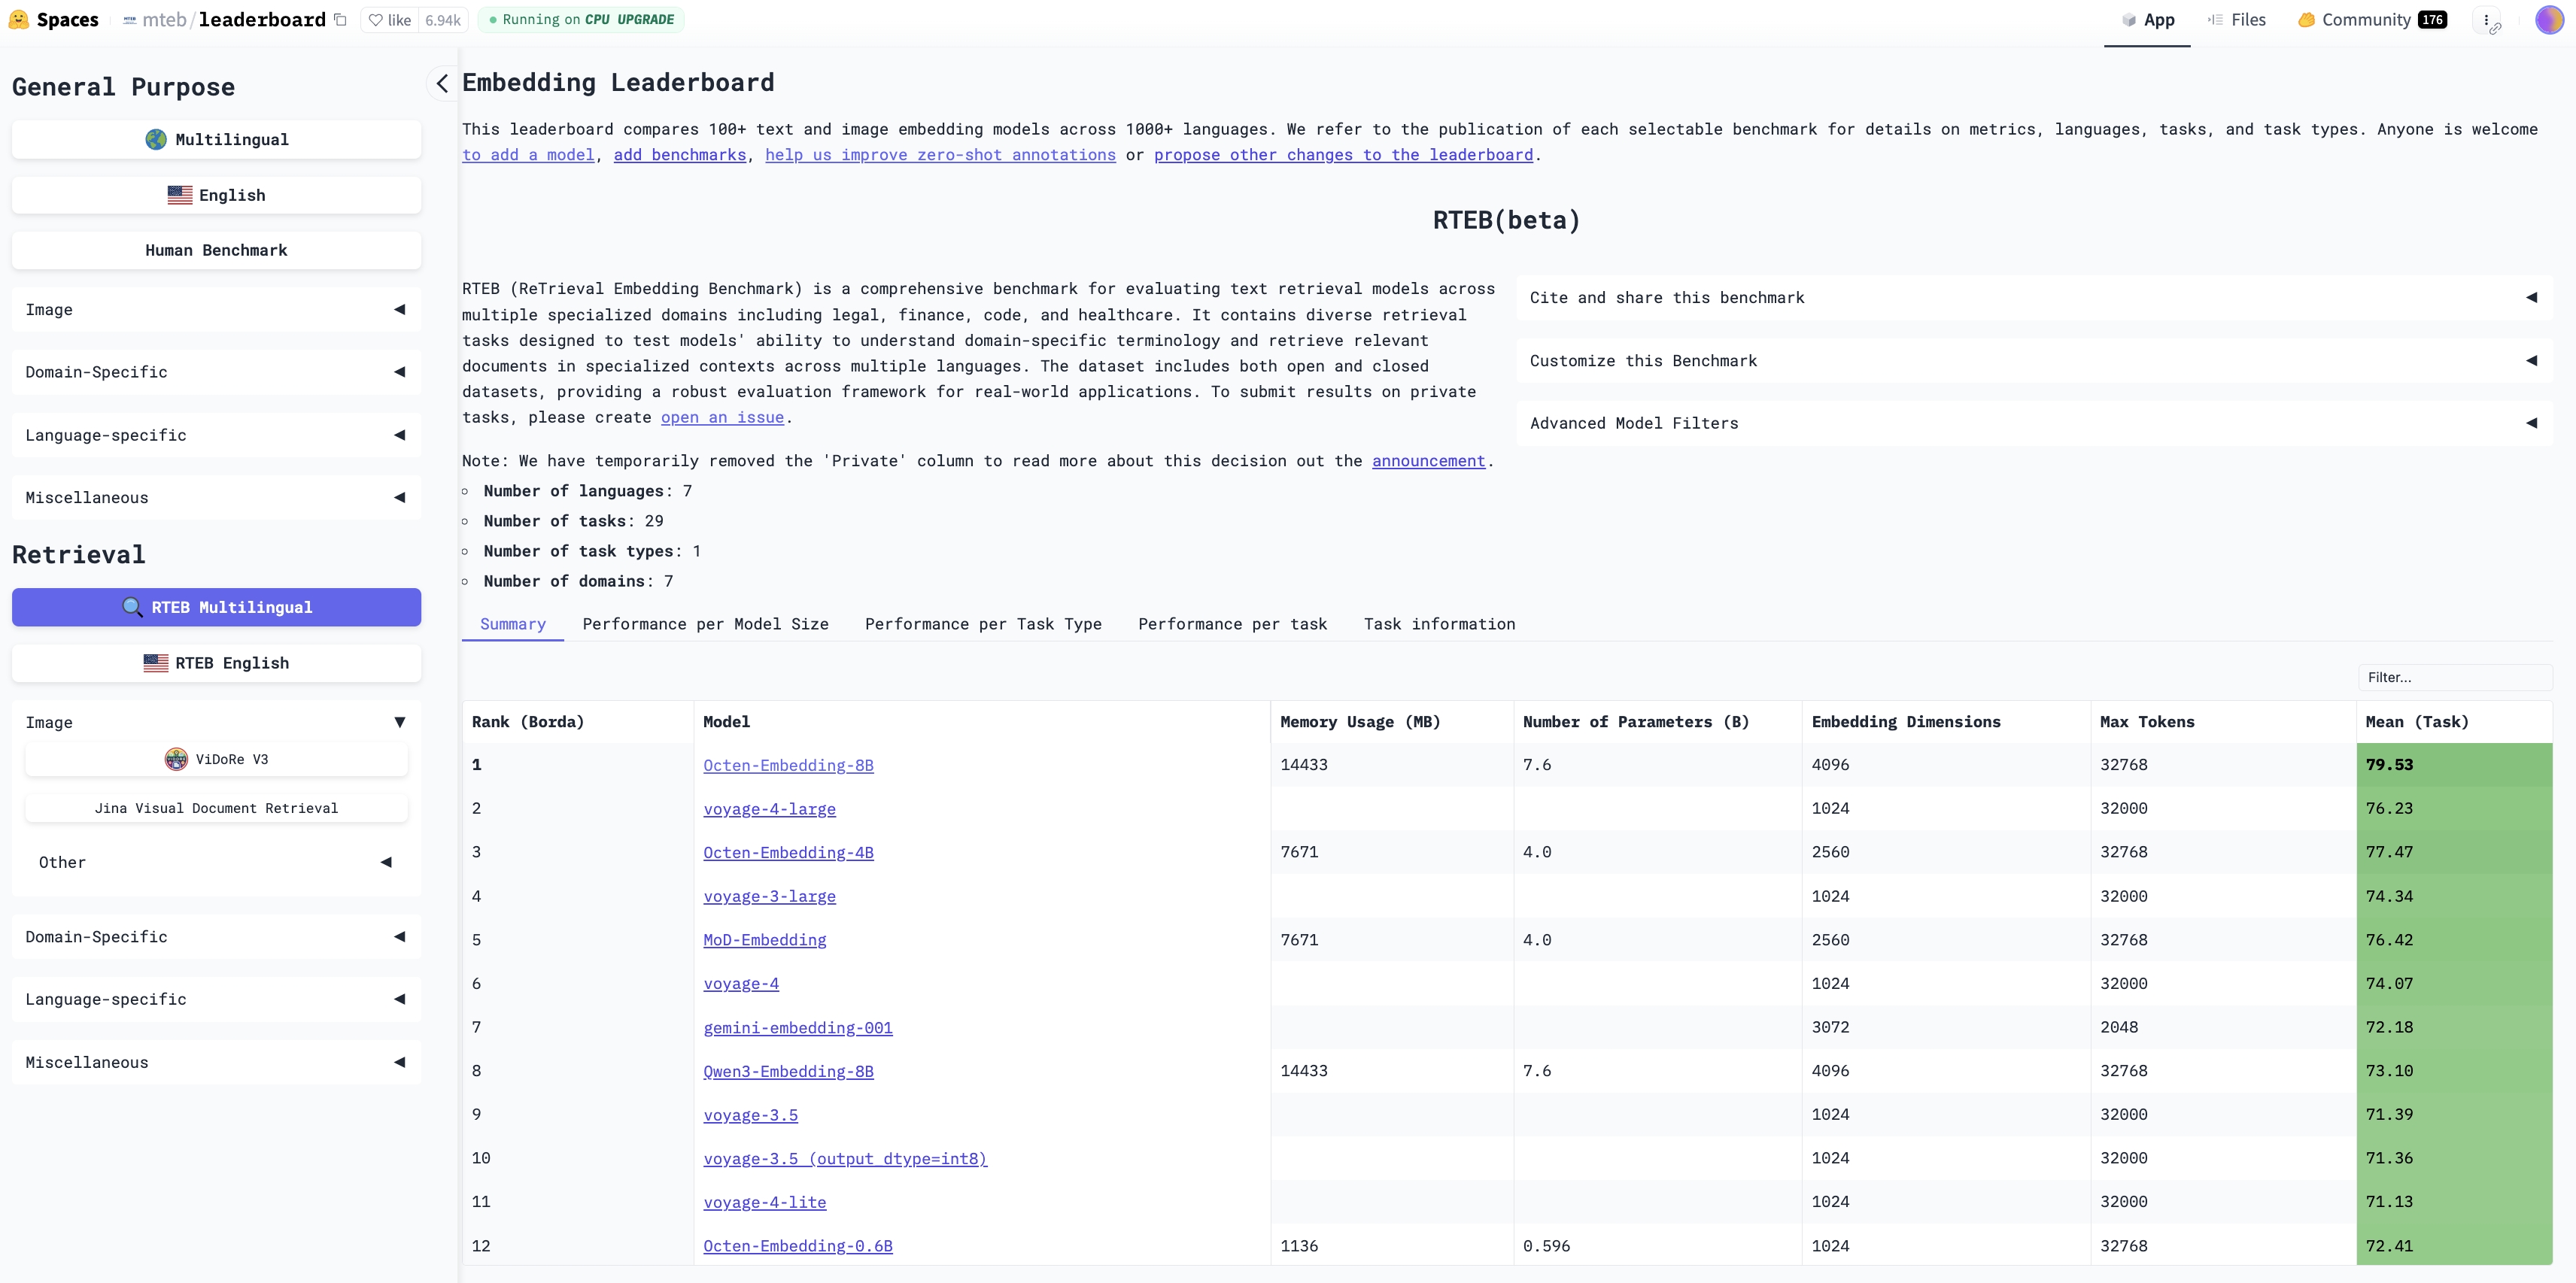Expand Domain-Specific under Retrieval
Viewport: 2576px width, 1283px height.
pos(216,937)
